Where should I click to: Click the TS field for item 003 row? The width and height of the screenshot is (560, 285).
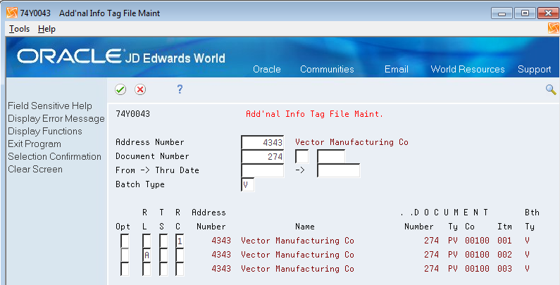click(x=163, y=269)
